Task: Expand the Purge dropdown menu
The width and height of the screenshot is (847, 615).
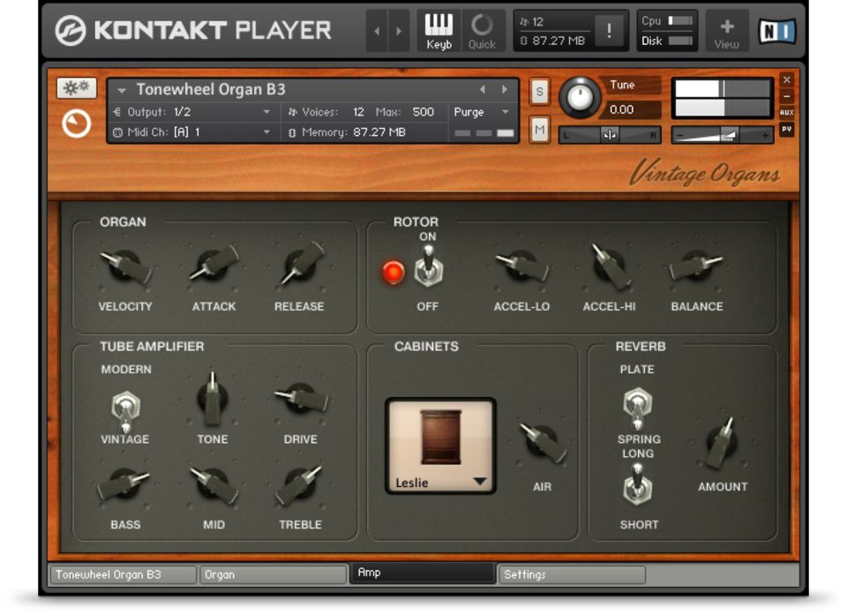Action: coord(482,112)
